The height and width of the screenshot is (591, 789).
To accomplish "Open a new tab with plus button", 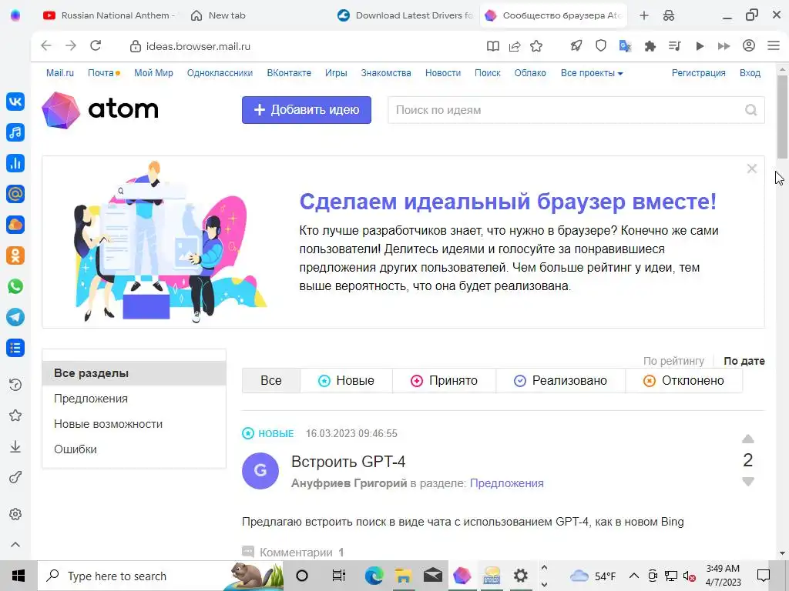I will pos(644,15).
